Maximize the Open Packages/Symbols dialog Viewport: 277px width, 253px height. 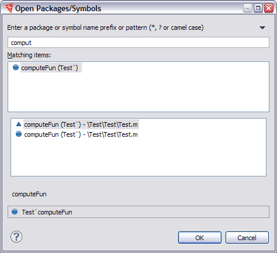[x=258, y=8]
